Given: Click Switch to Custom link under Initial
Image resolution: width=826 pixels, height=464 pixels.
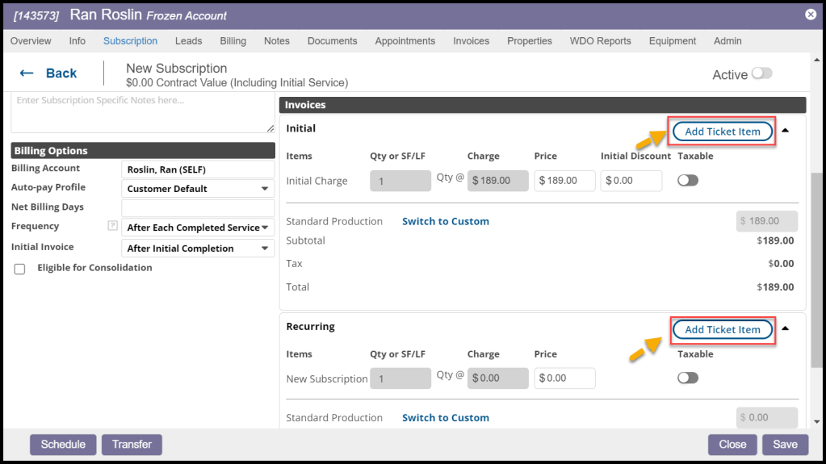Looking at the screenshot, I should pyautogui.click(x=445, y=221).
